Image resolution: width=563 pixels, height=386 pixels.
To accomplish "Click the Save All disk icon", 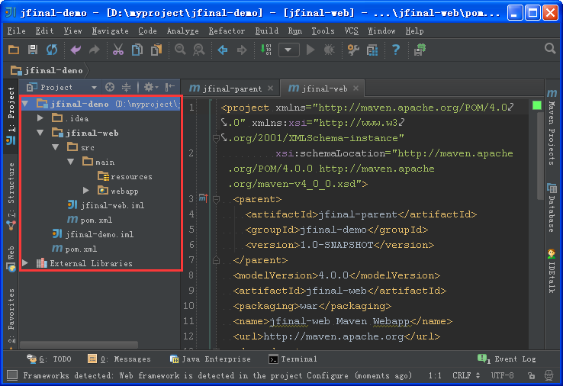I will coord(33,50).
